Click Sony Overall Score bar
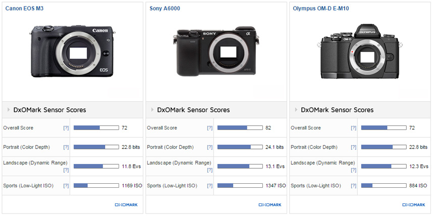The image size is (434, 216). point(240,127)
